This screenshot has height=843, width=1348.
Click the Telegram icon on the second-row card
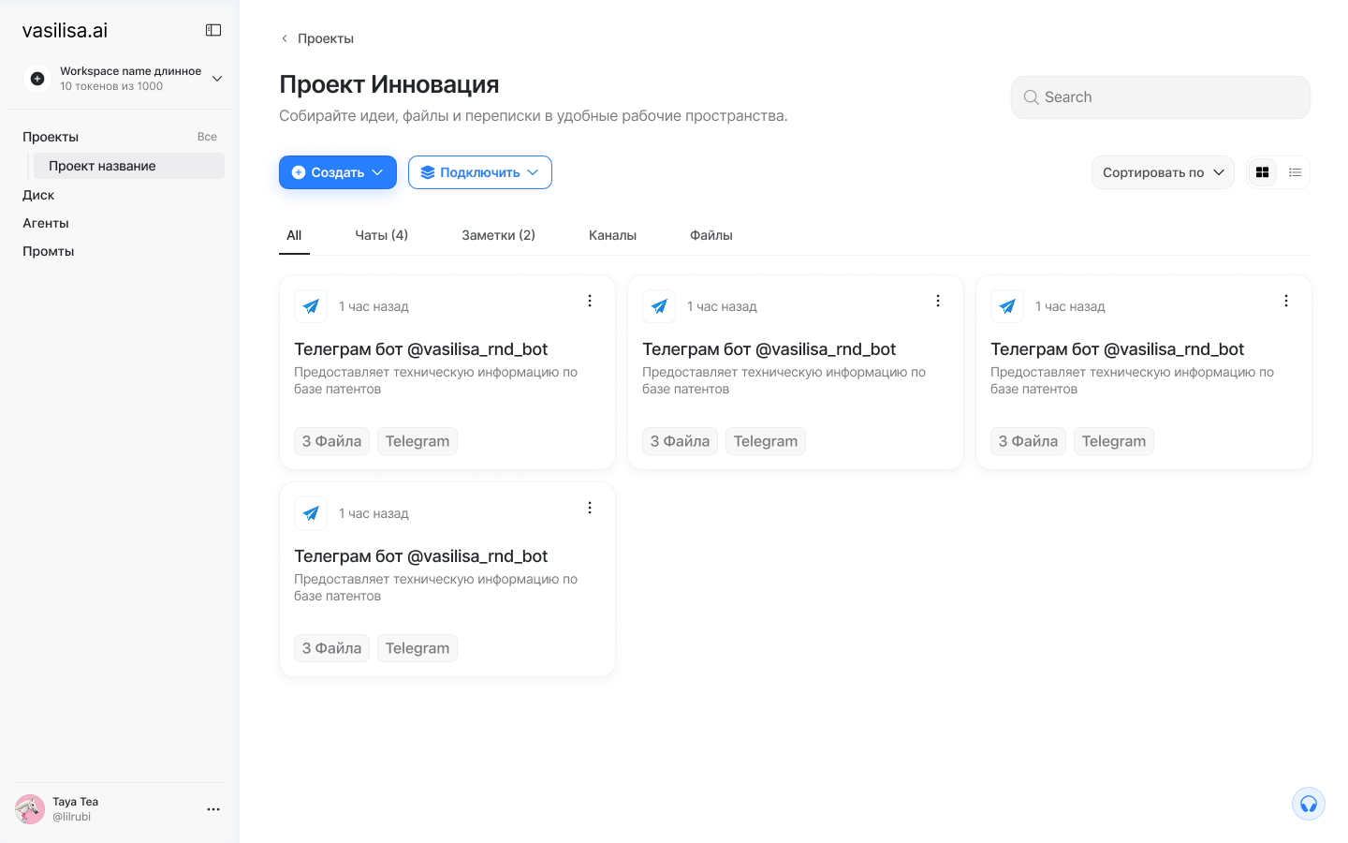tap(311, 513)
